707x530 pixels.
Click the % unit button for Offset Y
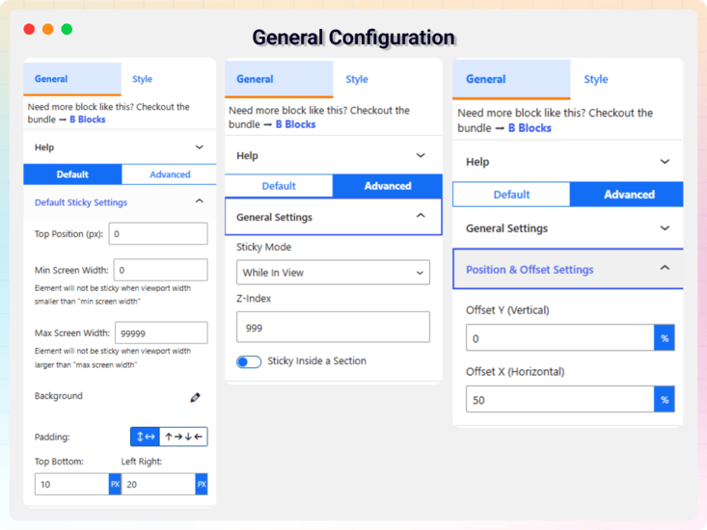point(664,338)
